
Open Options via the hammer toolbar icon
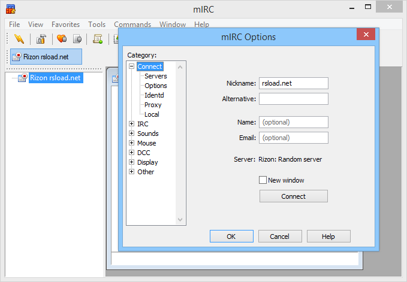coord(41,39)
